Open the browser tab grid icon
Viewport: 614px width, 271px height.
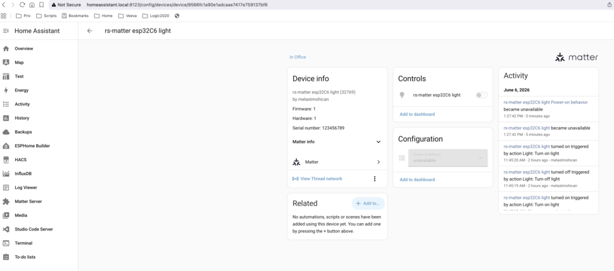(4, 16)
